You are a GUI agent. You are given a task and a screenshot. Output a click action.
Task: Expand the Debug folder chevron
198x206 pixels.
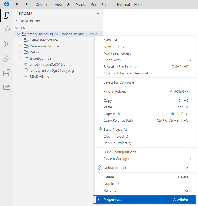[21, 52]
